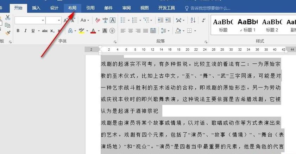Align paragraph text to the right
This screenshot has height=154, width=296.
click(138, 30)
